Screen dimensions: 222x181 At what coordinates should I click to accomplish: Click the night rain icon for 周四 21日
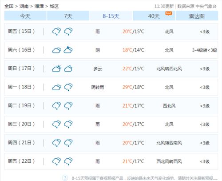(68, 143)
